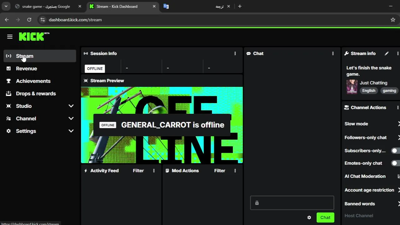Screen dimensions: 400x225
Task: Open Activity Feed options menu
Action: pyautogui.click(x=154, y=171)
